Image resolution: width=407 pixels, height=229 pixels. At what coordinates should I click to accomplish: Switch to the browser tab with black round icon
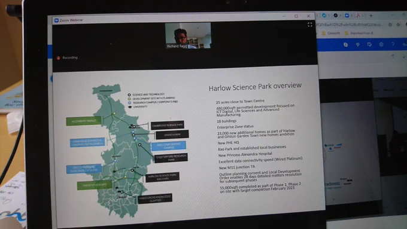coord(335,16)
